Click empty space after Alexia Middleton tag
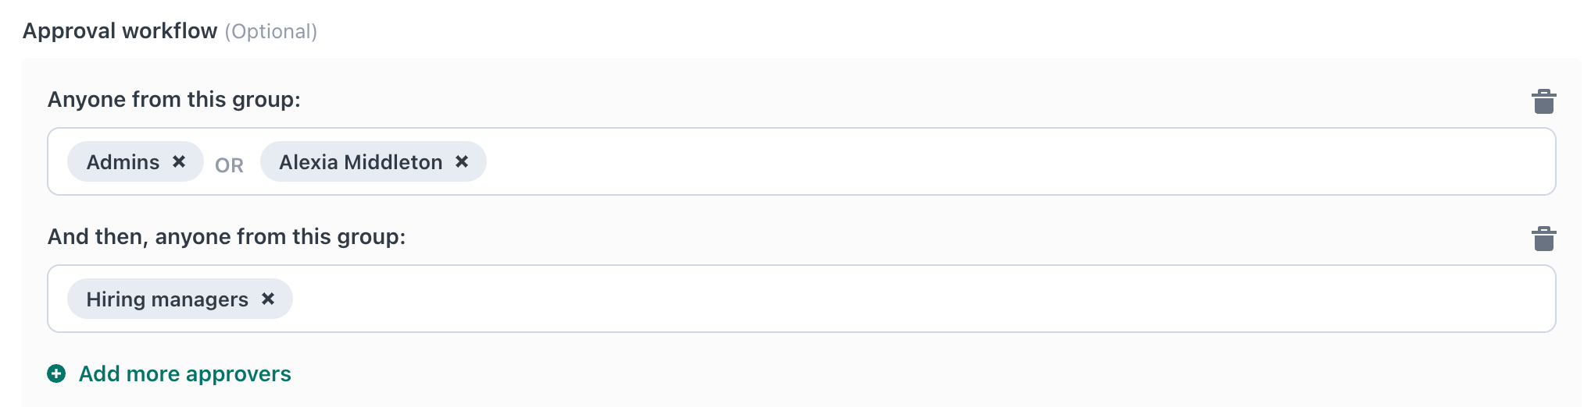 pos(1016,161)
